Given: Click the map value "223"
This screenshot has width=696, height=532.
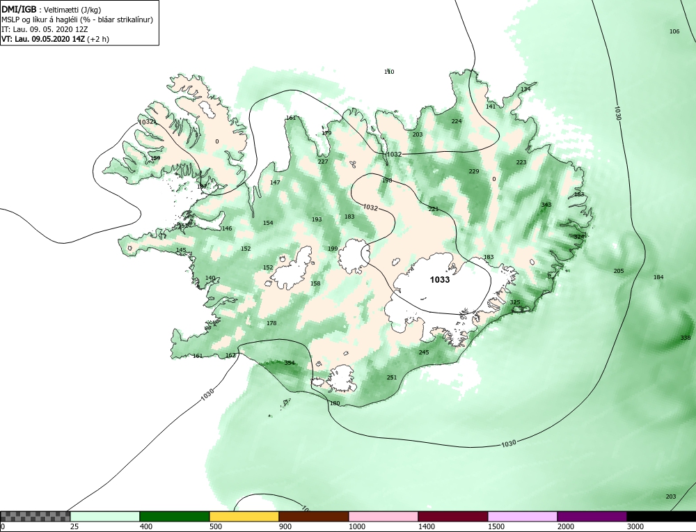Looking at the screenshot, I should (x=521, y=162).
